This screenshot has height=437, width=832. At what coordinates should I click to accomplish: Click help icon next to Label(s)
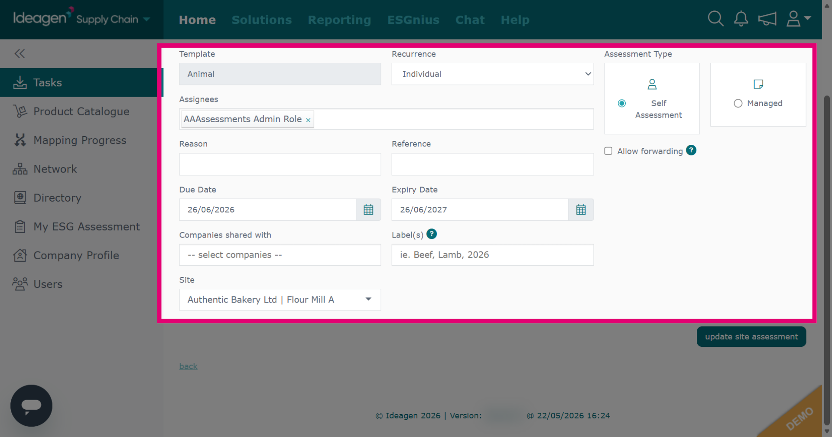pos(432,234)
